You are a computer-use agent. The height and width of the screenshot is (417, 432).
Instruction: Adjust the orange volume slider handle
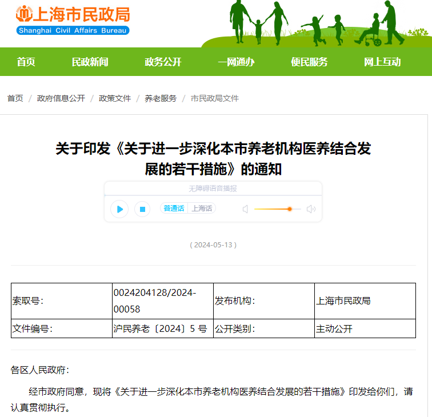(x=290, y=209)
